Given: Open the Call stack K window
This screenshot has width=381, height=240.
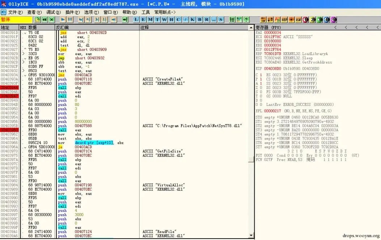Looking at the screenshot, I should (x=193, y=20).
